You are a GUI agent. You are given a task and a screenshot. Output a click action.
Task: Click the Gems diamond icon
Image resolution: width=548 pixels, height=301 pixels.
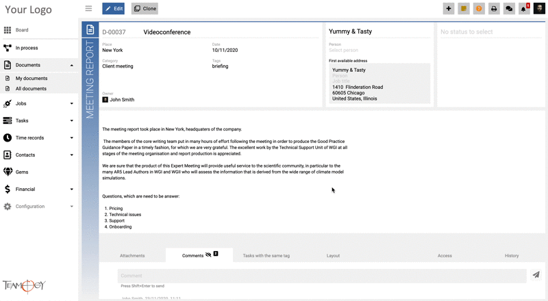coord(8,172)
